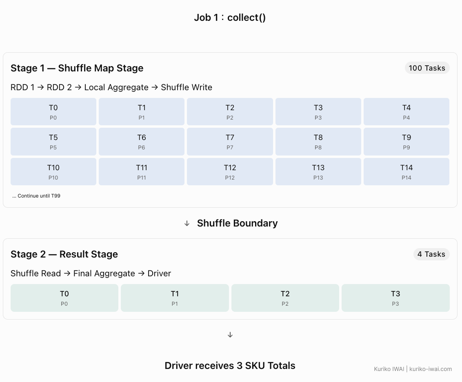
Task: Click the Driver receives 3 SKU Totals text
Action: pyautogui.click(x=230, y=366)
